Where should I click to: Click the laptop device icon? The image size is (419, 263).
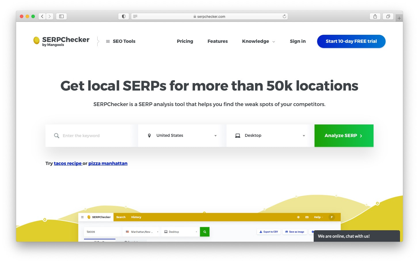click(x=238, y=136)
